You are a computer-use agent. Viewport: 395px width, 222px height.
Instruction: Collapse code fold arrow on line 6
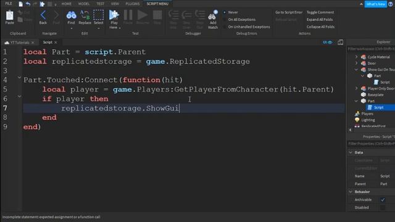19,96
